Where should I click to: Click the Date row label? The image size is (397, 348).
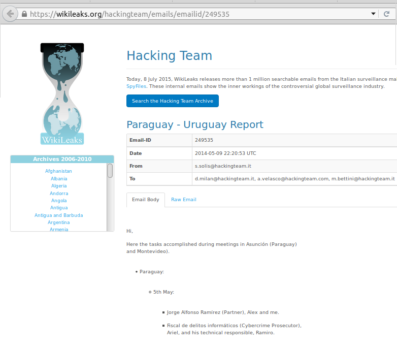(136, 153)
